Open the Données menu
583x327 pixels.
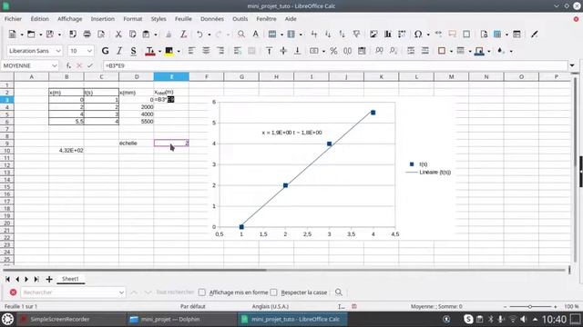[212, 19]
